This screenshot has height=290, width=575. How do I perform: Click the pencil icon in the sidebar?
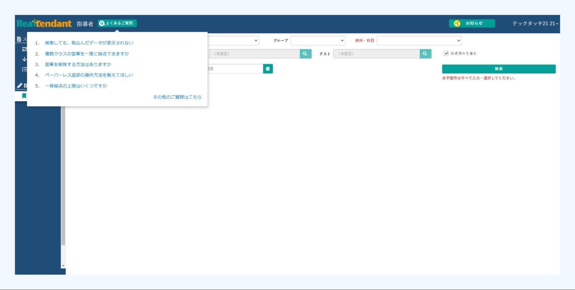coord(20,85)
